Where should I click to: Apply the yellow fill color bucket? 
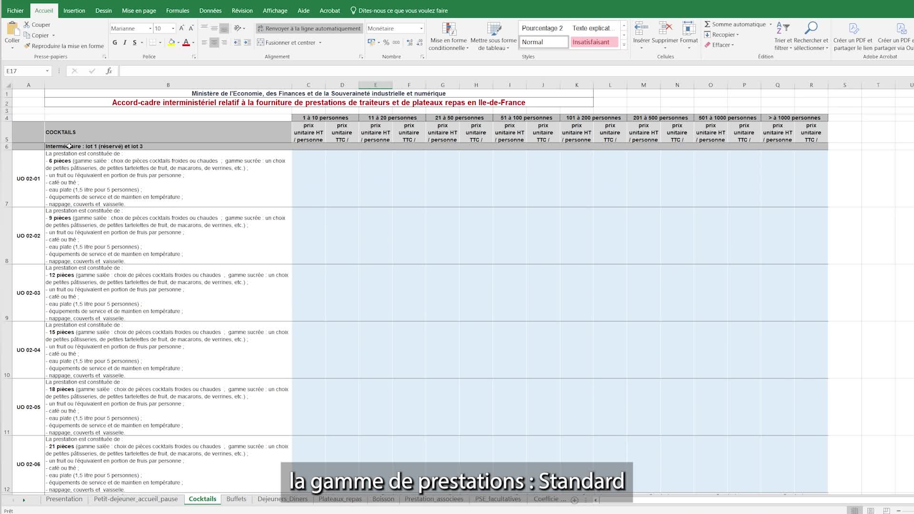[x=171, y=42]
